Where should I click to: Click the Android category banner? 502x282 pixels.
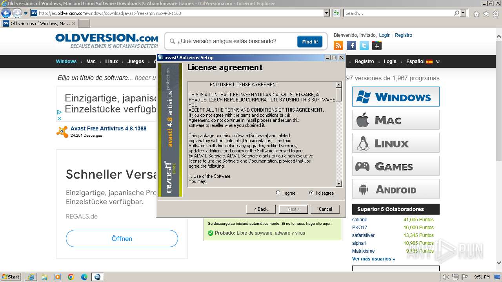pyautogui.click(x=396, y=189)
